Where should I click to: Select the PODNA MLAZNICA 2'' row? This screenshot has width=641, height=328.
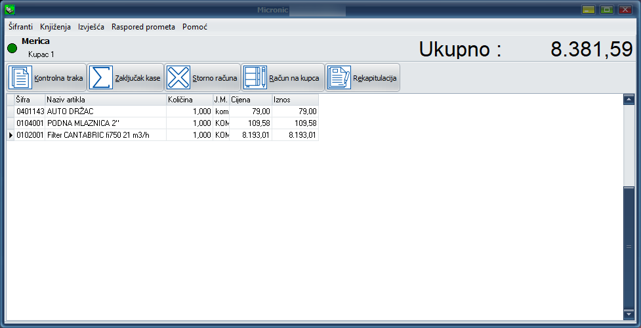(105, 123)
